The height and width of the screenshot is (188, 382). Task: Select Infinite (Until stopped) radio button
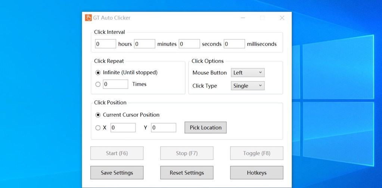[x=98, y=73]
